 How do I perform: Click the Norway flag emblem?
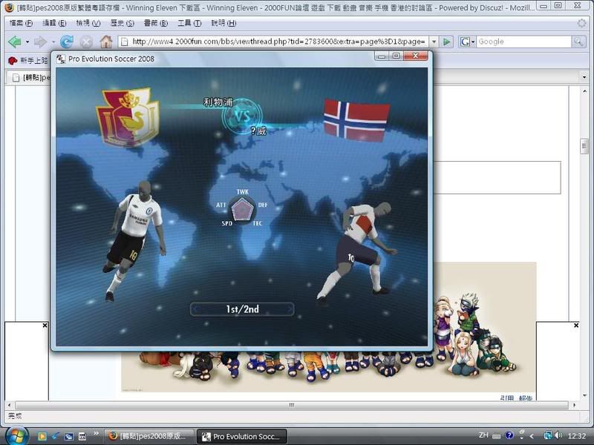pyautogui.click(x=356, y=120)
